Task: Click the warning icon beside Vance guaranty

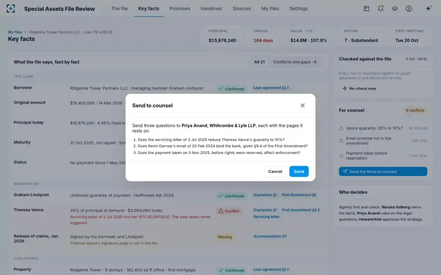Action: pos(341,128)
